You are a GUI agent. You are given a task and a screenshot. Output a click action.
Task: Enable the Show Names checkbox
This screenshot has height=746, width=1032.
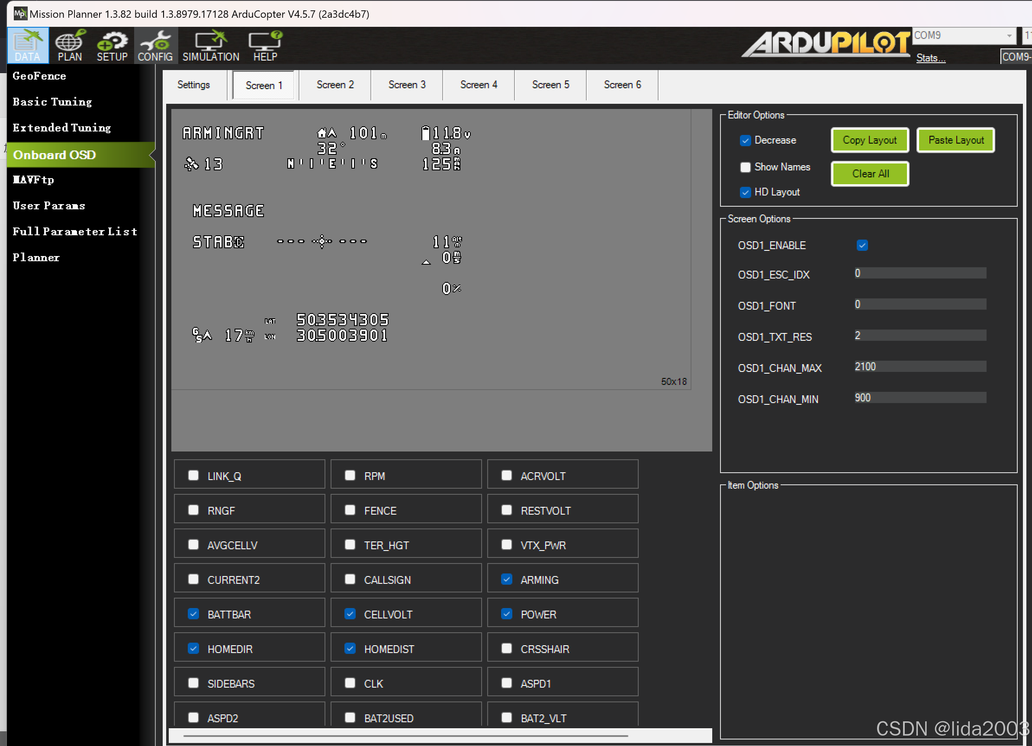(745, 167)
